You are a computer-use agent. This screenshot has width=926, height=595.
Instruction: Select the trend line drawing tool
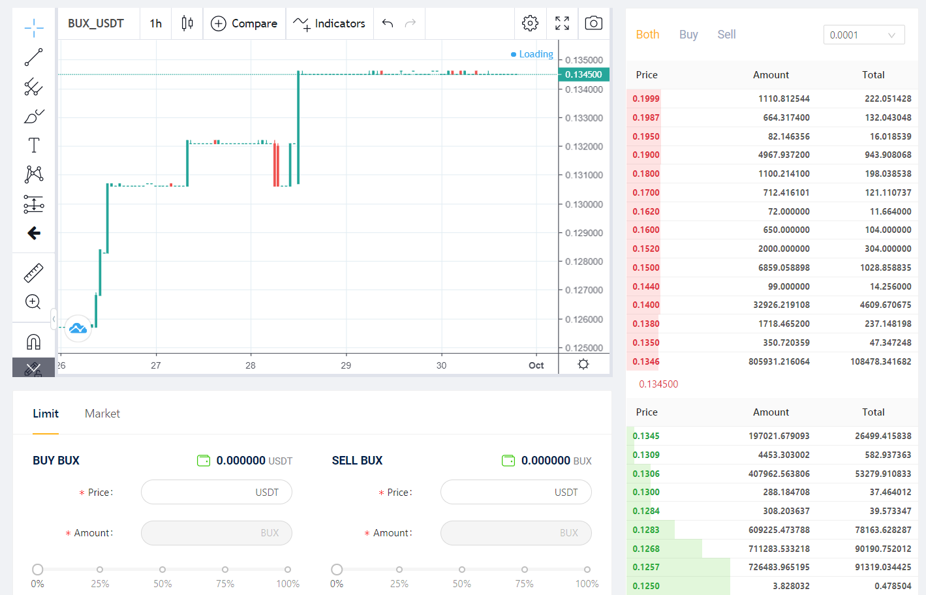pyautogui.click(x=34, y=57)
